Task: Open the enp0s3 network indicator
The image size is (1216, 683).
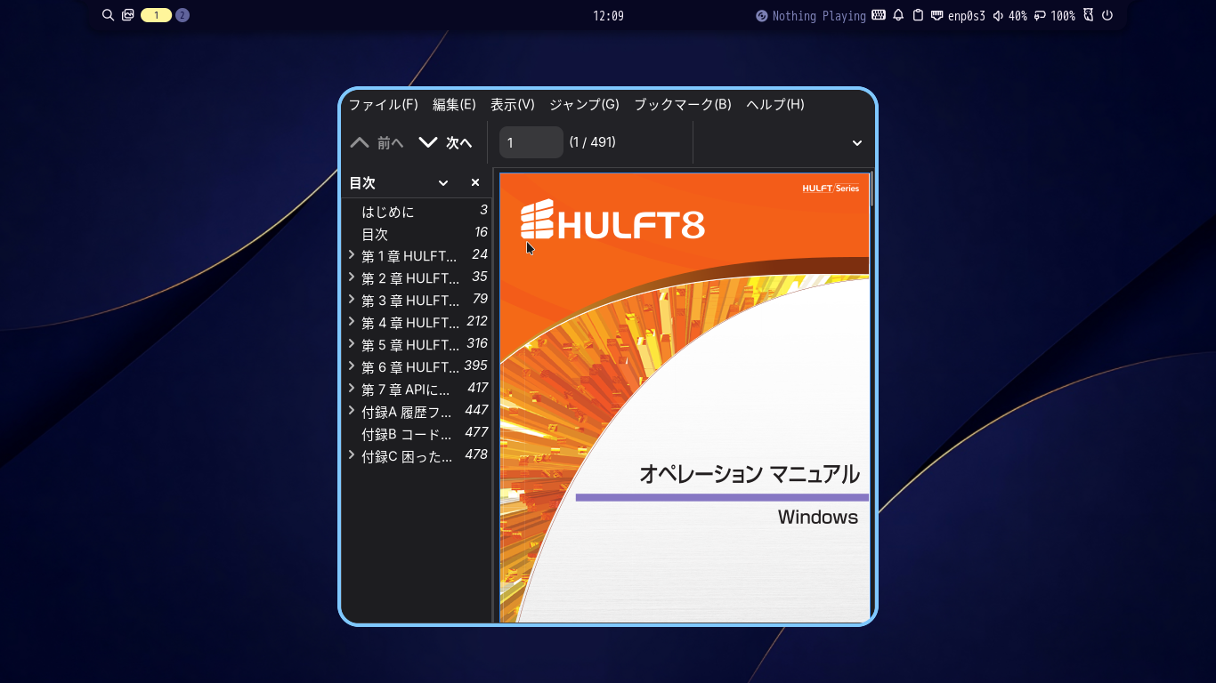Action: (x=958, y=16)
